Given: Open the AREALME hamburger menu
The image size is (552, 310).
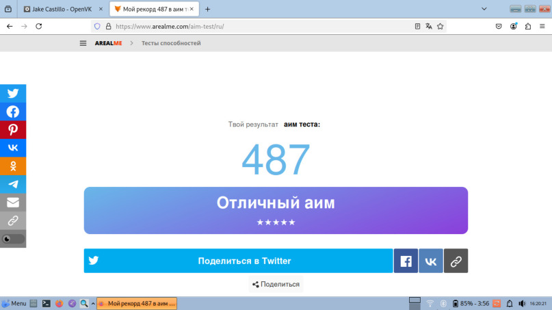Looking at the screenshot, I should click(83, 43).
